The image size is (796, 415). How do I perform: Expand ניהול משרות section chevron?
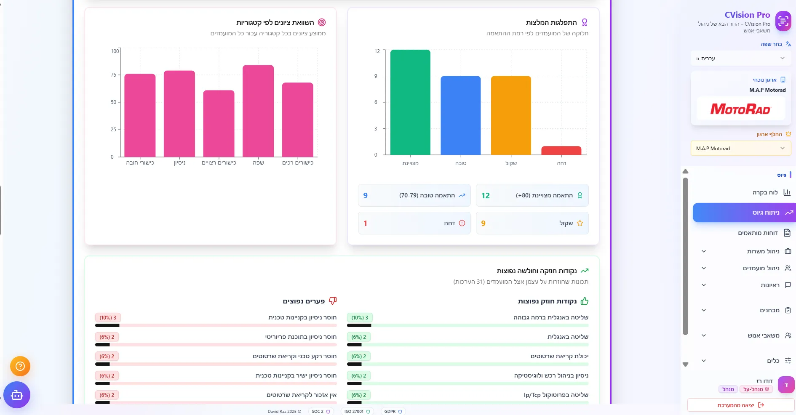coord(703,251)
